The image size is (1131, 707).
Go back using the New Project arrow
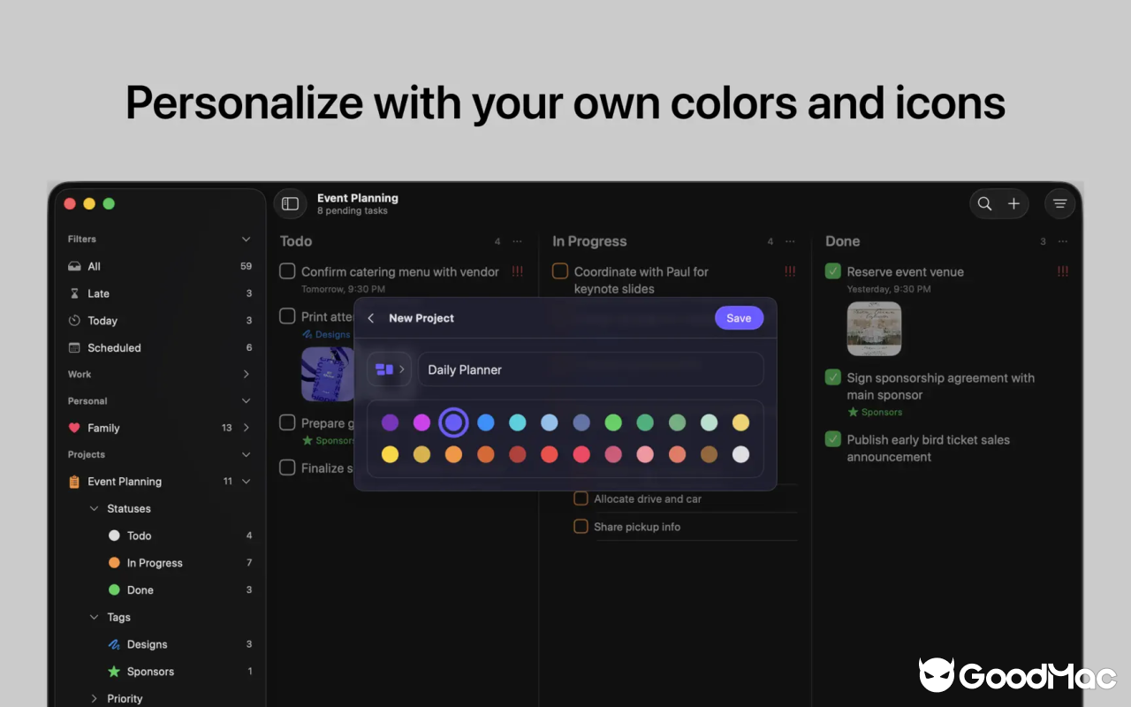coord(371,318)
